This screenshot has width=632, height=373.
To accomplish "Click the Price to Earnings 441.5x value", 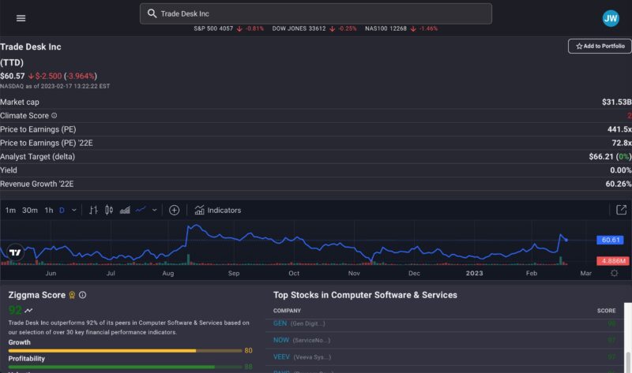I will click(x=619, y=129).
